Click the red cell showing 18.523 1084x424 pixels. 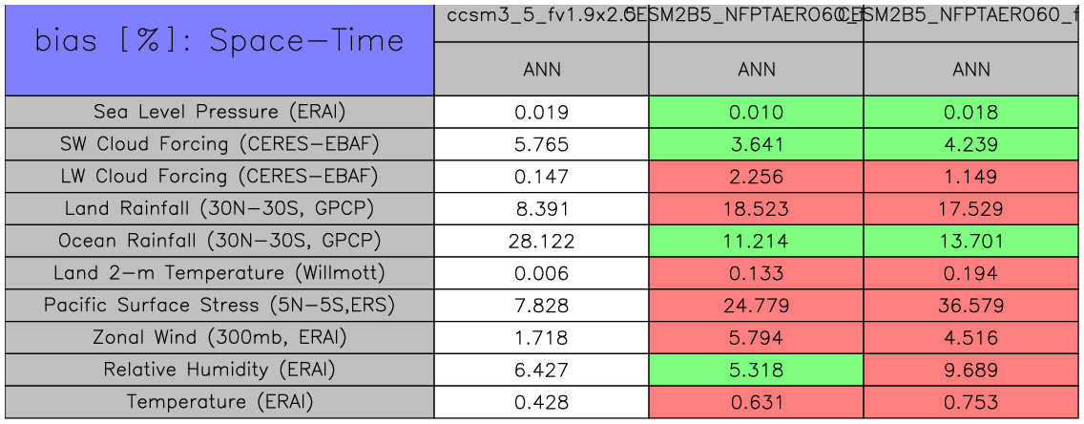[x=756, y=208]
